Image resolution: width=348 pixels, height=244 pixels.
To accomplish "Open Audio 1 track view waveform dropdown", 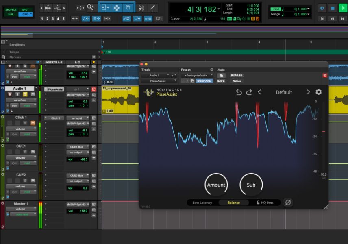I will pos(21,100).
